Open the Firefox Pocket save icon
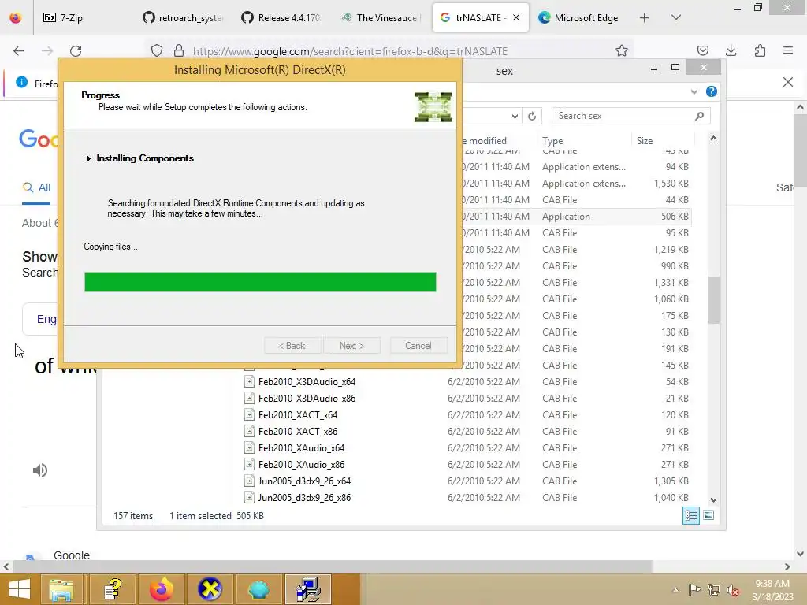Viewport: 807px width, 605px height. (x=703, y=50)
